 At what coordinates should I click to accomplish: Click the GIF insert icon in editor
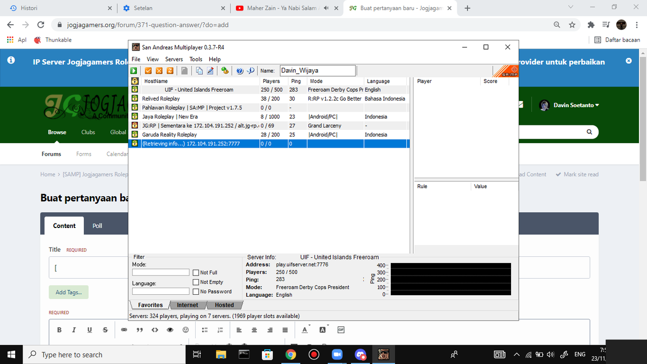click(341, 330)
